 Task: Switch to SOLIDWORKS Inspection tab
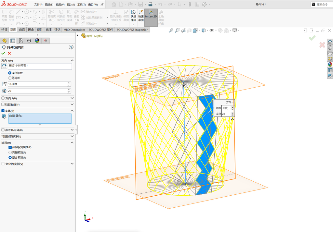pos(132,30)
